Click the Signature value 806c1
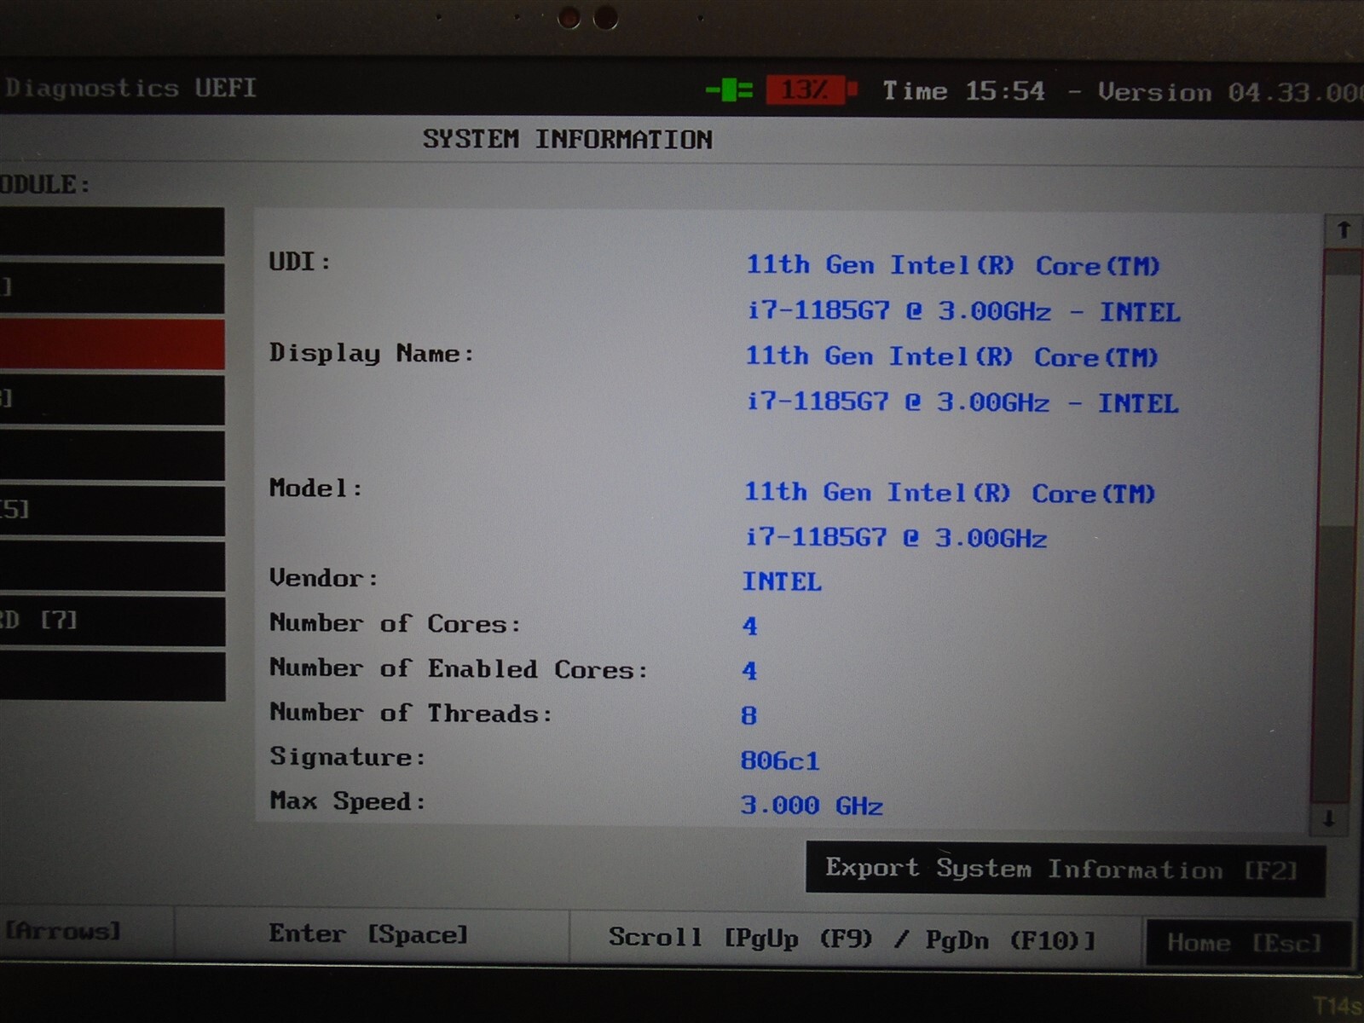This screenshot has height=1023, width=1364. [x=780, y=760]
